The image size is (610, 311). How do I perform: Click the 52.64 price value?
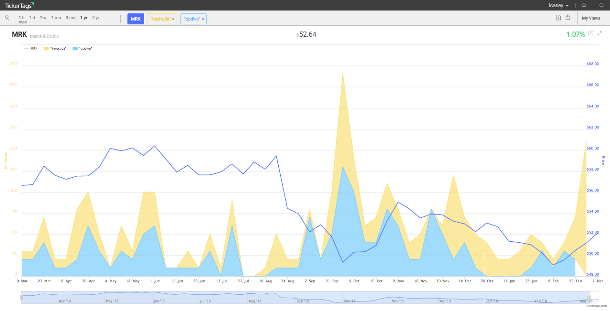[x=307, y=34]
